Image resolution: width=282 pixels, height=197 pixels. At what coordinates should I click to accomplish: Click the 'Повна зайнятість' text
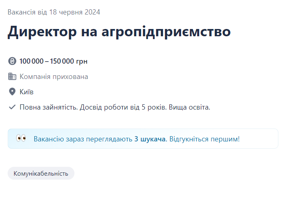48,108
